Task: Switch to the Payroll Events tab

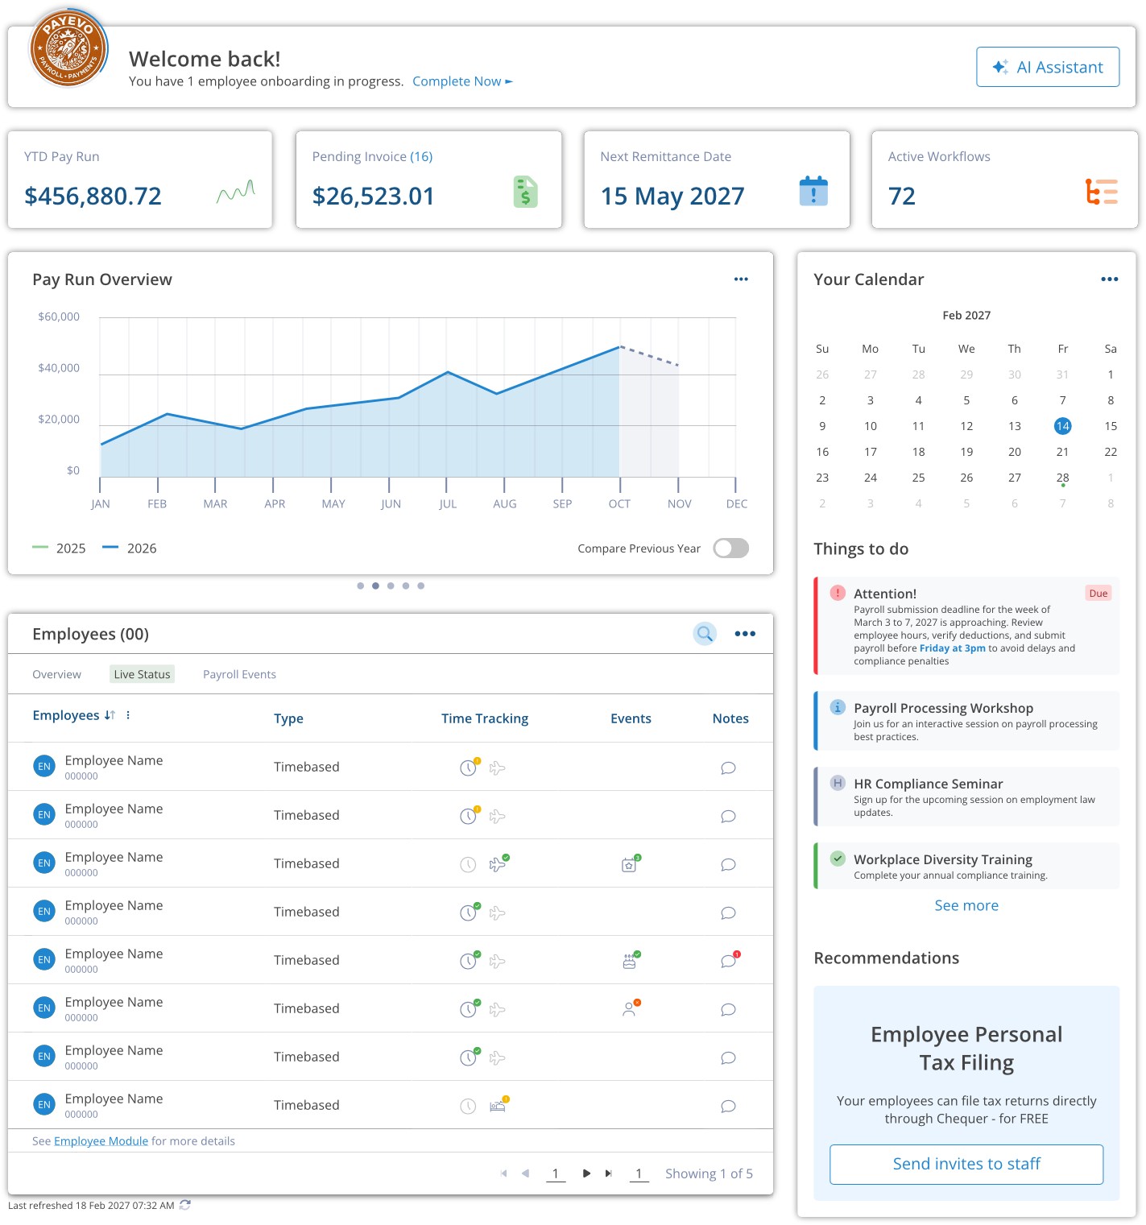Action: pos(239,674)
